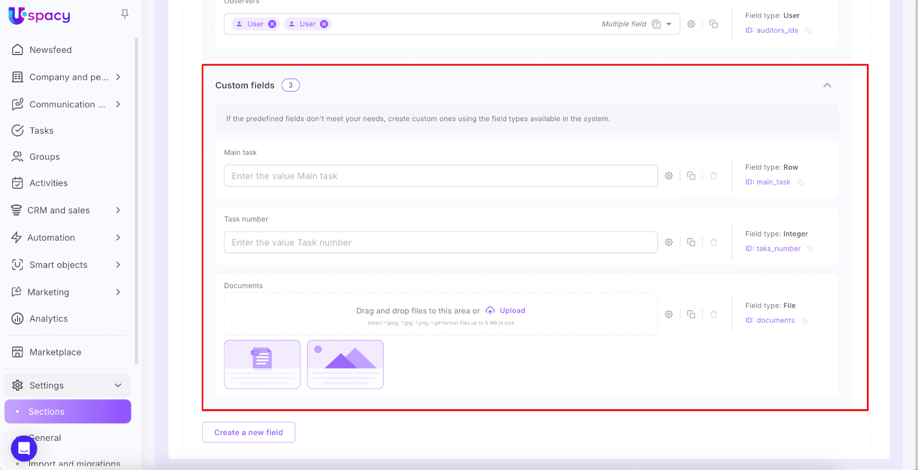Duplicate the Task number field
Screen dimensions: 918x470
691,242
